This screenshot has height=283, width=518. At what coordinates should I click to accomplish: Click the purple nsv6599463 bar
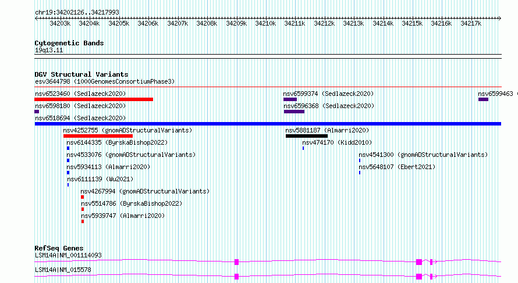[x=483, y=99]
